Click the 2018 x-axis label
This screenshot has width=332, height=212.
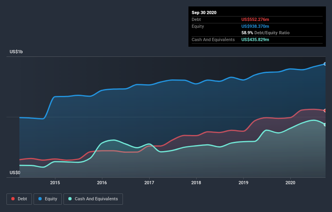click(x=196, y=183)
